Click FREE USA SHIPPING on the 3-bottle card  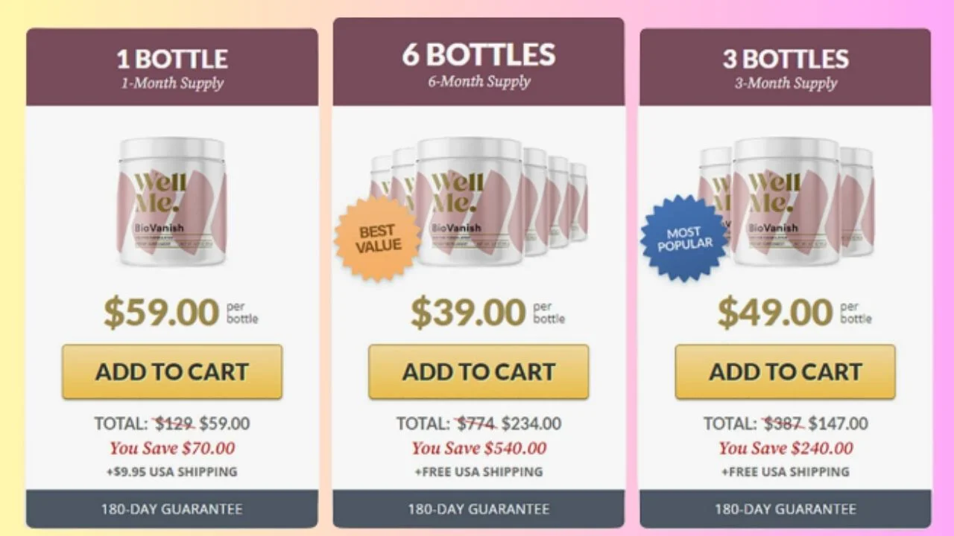coord(785,471)
